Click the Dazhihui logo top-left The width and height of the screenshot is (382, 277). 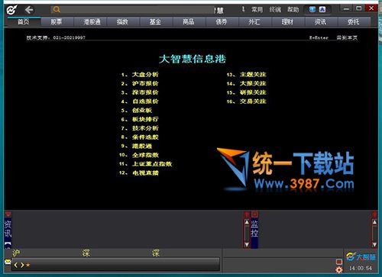click(x=11, y=10)
